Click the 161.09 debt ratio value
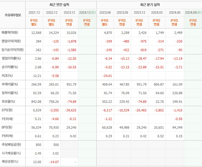The height and width of the screenshot is (167, 202). pos(177,84)
